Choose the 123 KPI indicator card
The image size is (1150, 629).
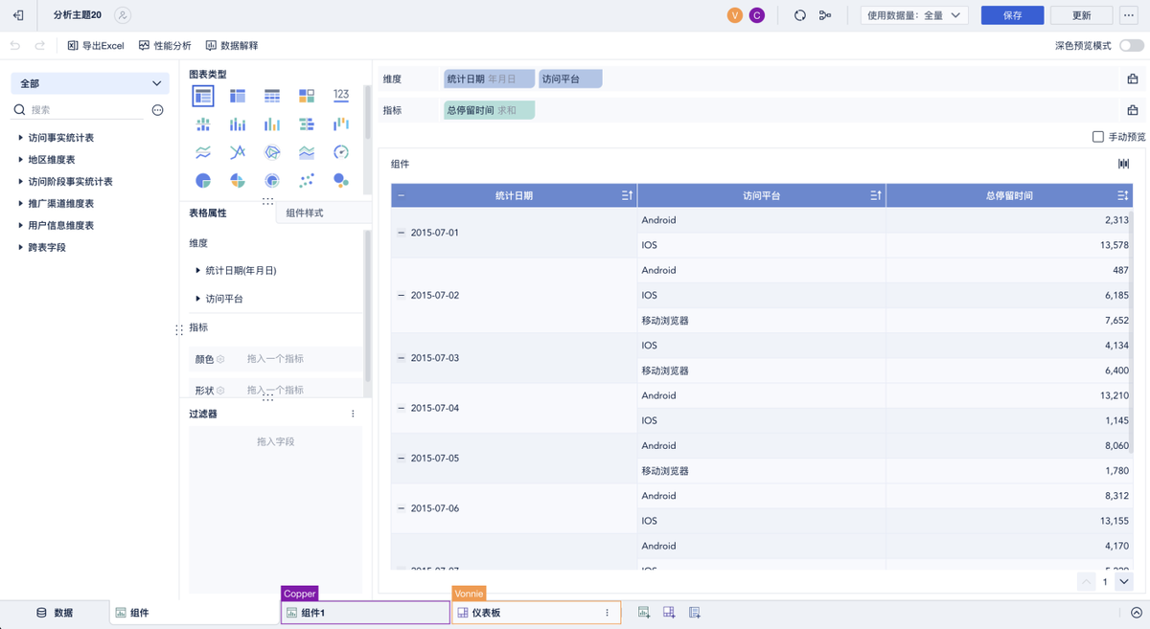pyautogui.click(x=341, y=96)
